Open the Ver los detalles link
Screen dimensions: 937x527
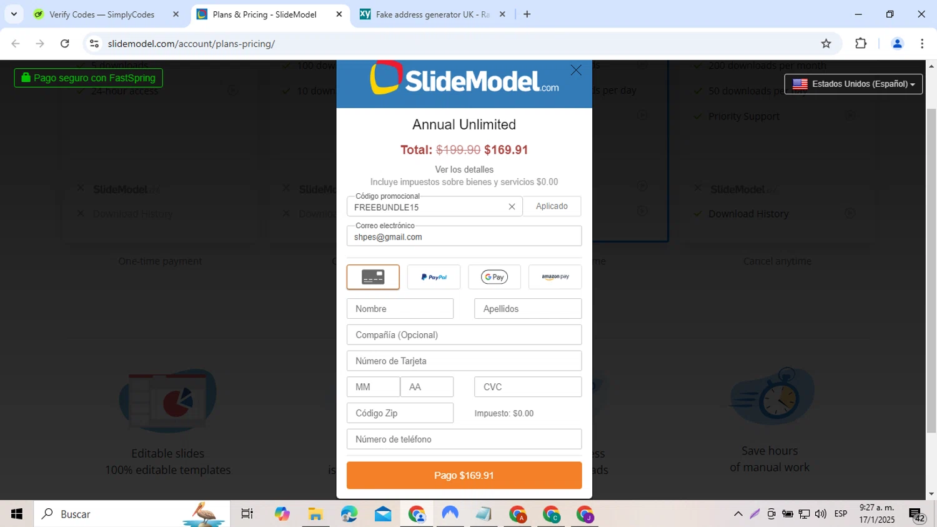[x=464, y=169]
